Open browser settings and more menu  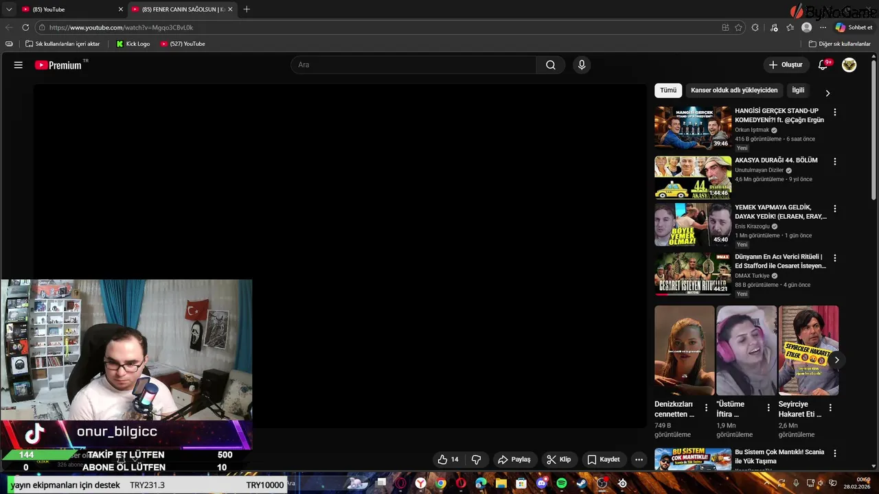[x=823, y=27]
